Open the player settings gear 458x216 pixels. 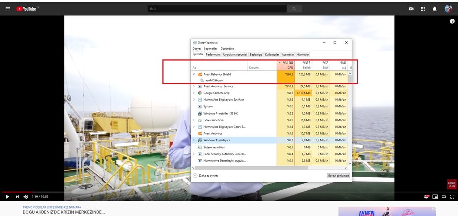point(426,197)
